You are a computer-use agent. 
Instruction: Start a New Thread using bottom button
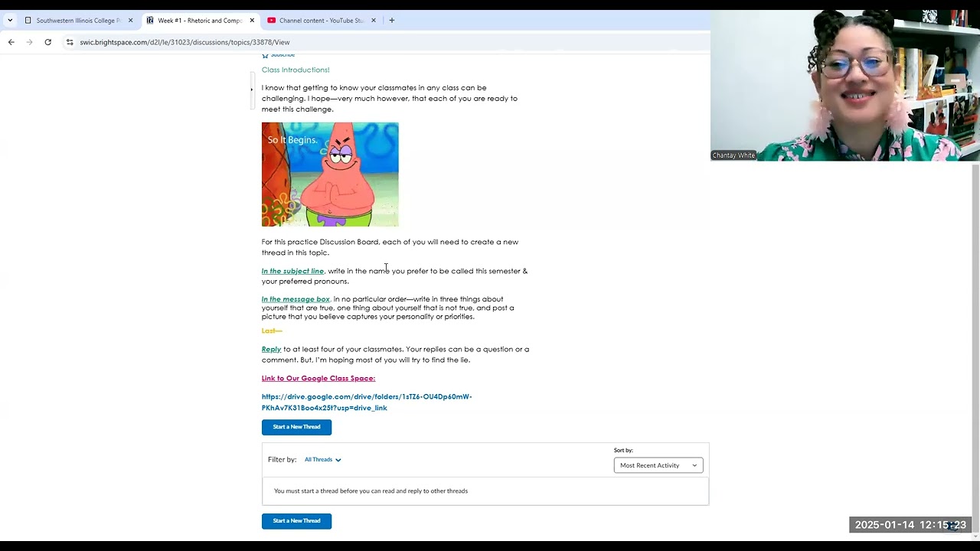pos(296,521)
